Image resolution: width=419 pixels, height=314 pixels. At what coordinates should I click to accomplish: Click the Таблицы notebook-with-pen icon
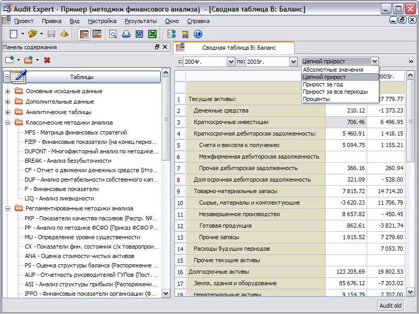click(18, 76)
